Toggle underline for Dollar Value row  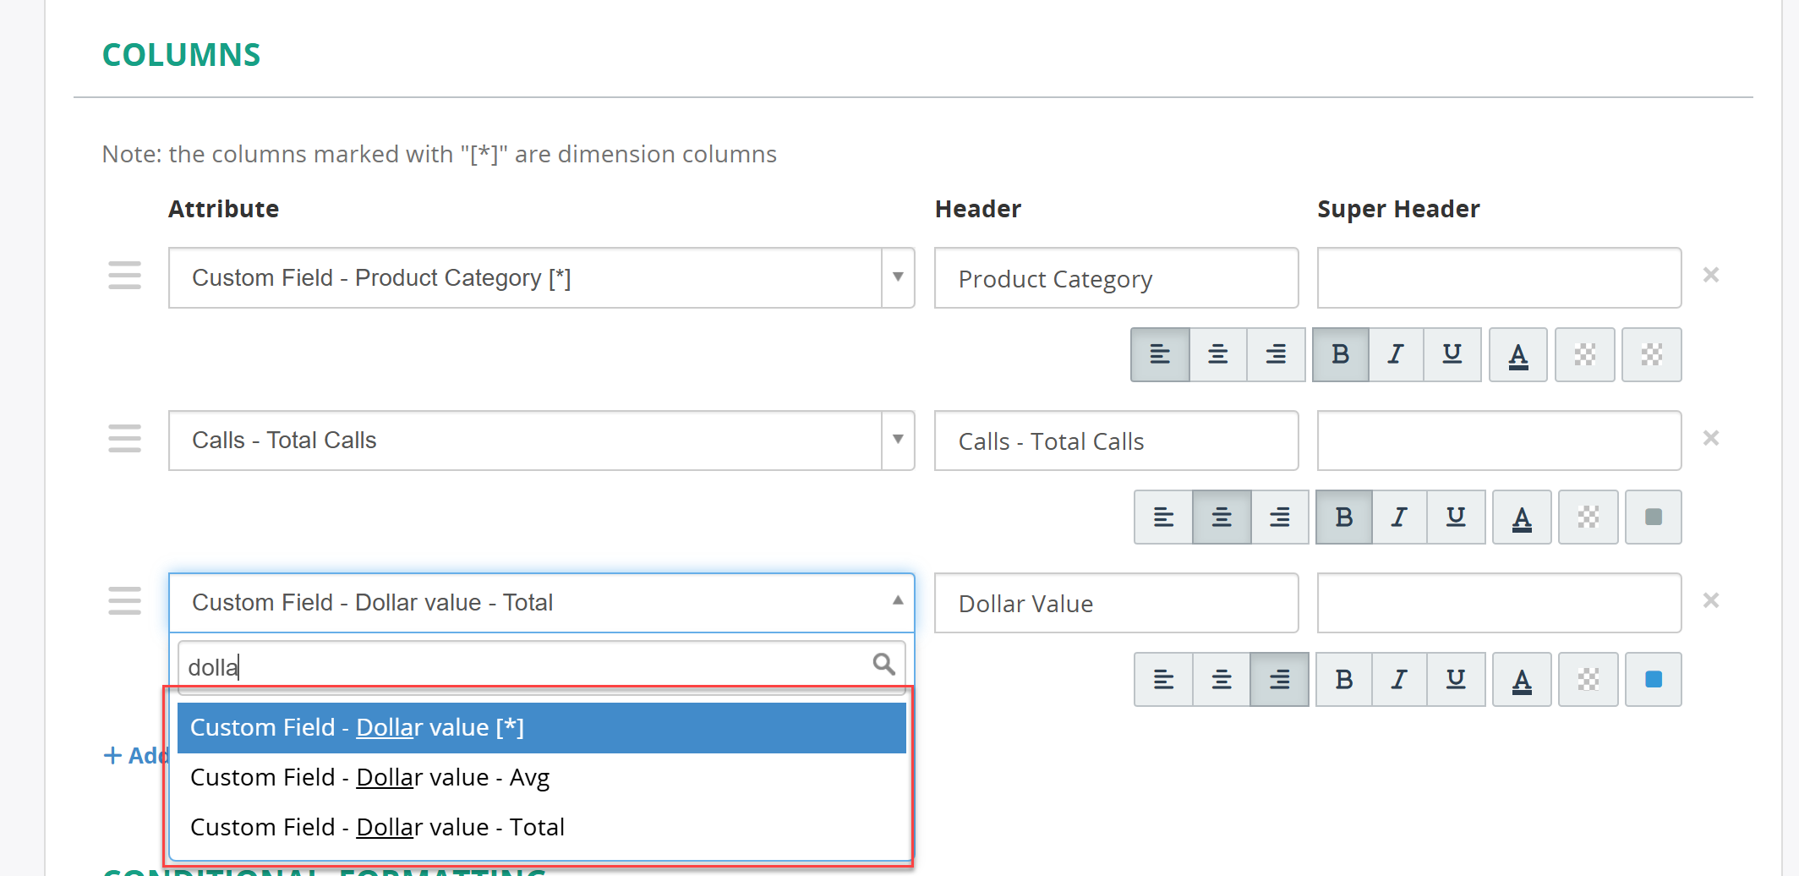(x=1456, y=679)
